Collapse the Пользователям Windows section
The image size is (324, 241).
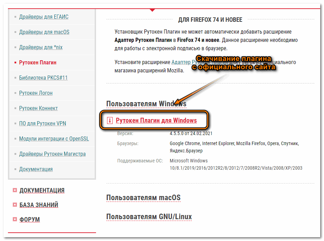(146, 104)
